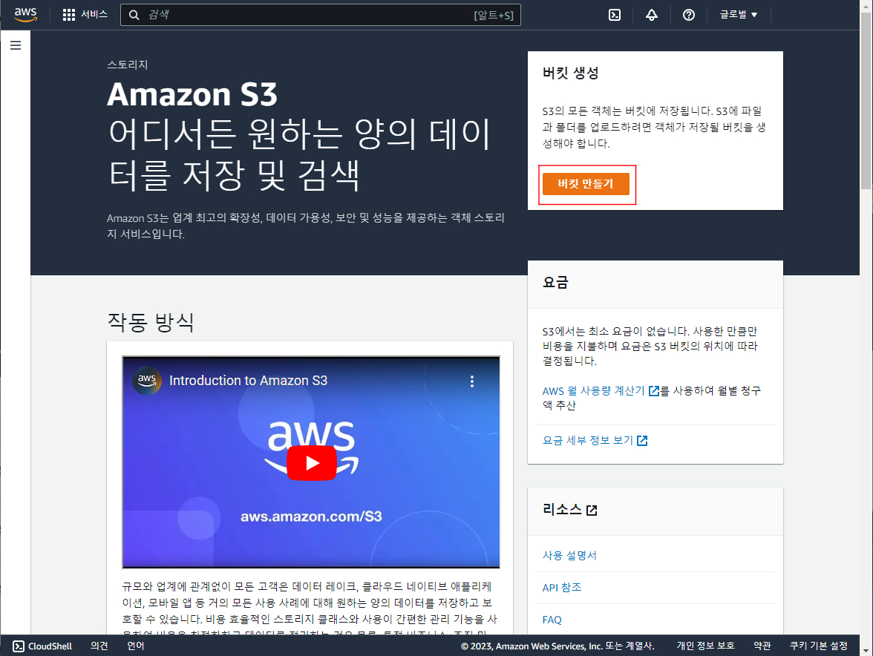Click the scrollbar down arrow

coord(866,651)
